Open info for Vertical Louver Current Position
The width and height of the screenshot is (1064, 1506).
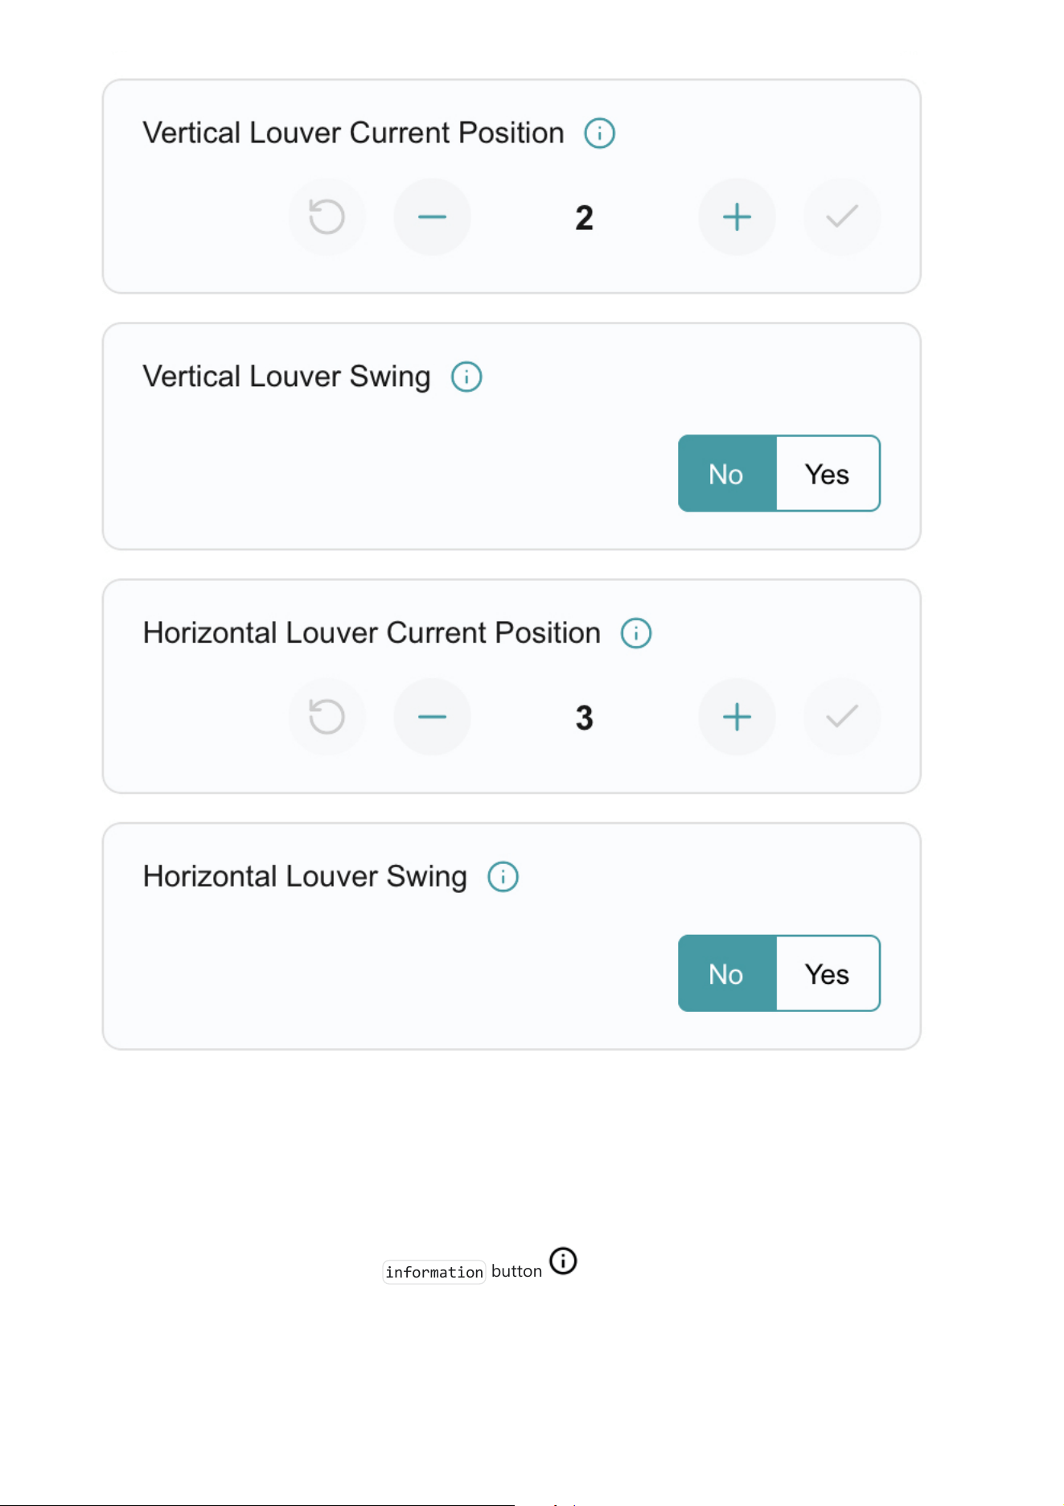[x=599, y=134]
